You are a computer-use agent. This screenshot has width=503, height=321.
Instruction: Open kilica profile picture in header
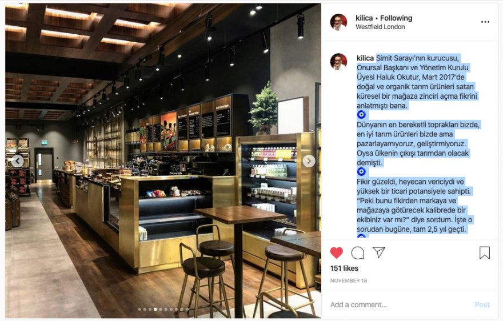338,22
